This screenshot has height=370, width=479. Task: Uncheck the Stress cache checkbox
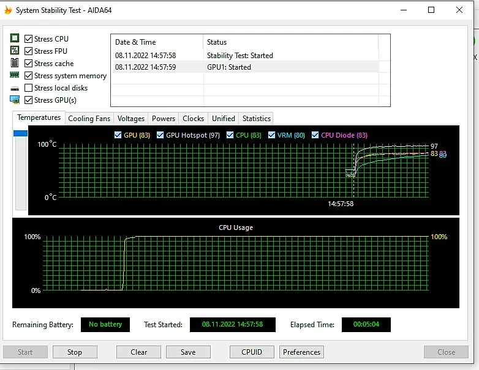(28, 63)
